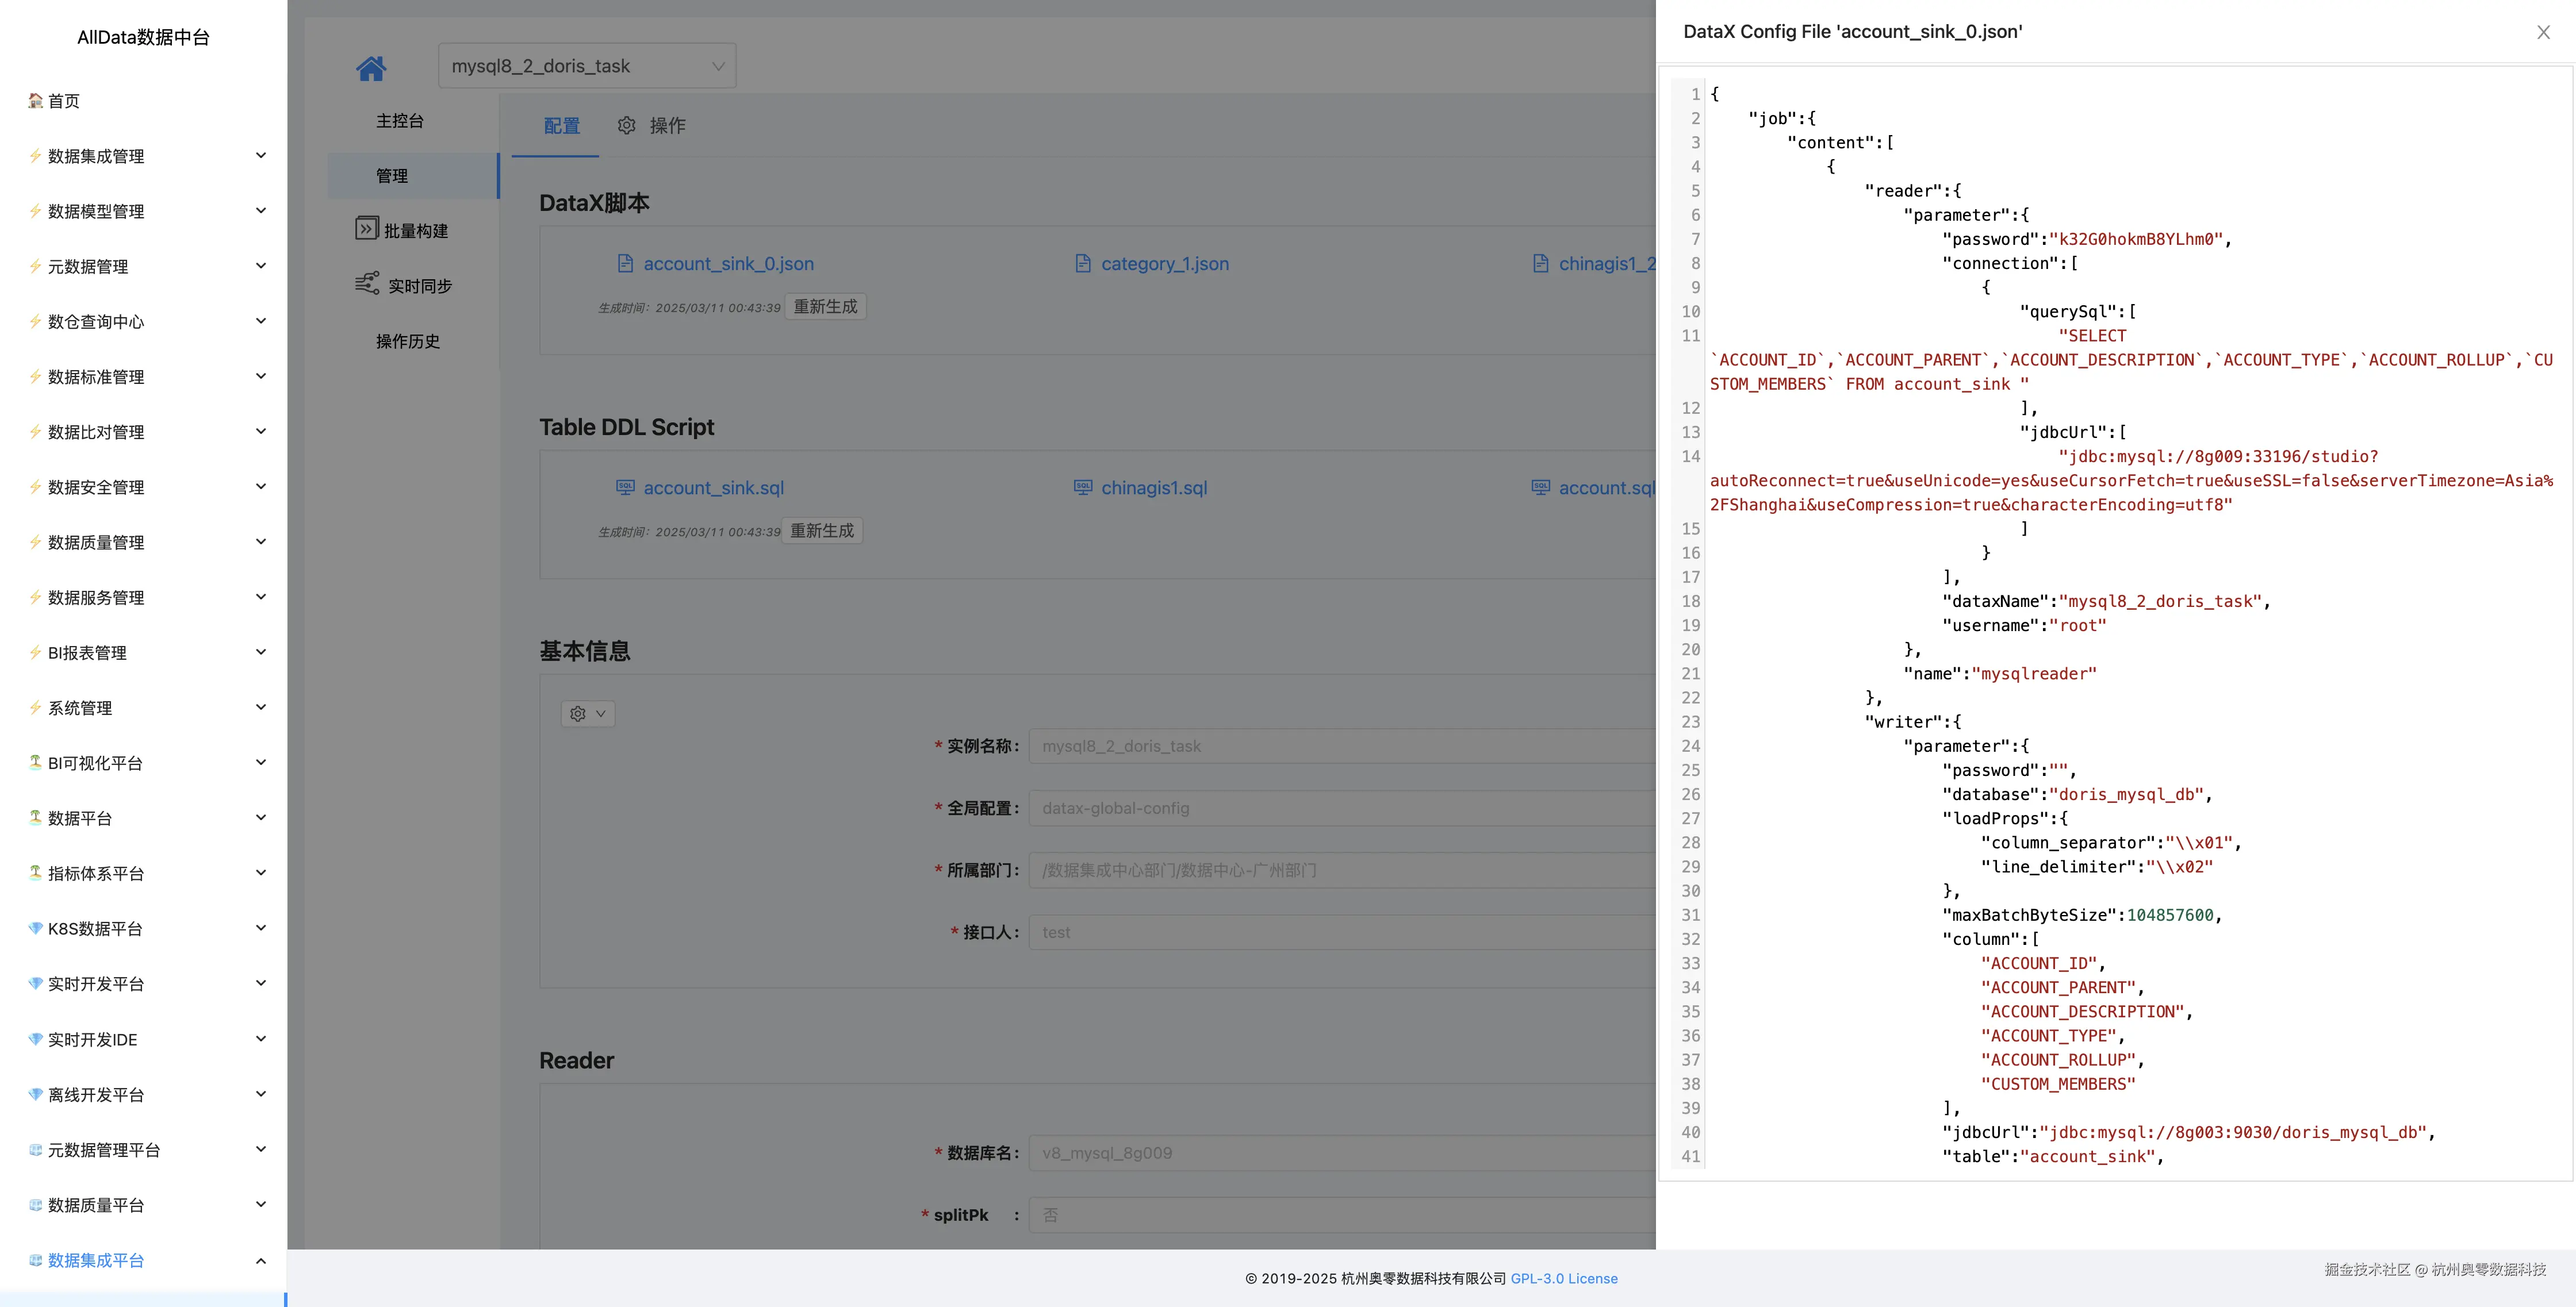The height and width of the screenshot is (1307, 2576).
Task: Click the gear icon beside 操作 tab
Action: (627, 125)
